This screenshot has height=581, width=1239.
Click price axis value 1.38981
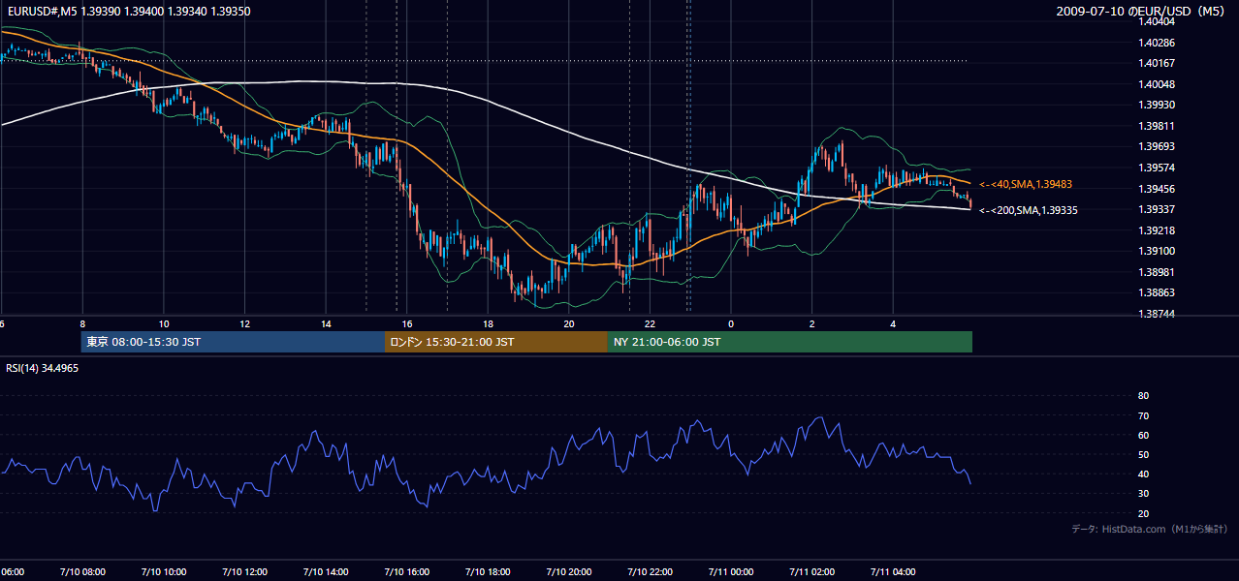[1157, 272]
